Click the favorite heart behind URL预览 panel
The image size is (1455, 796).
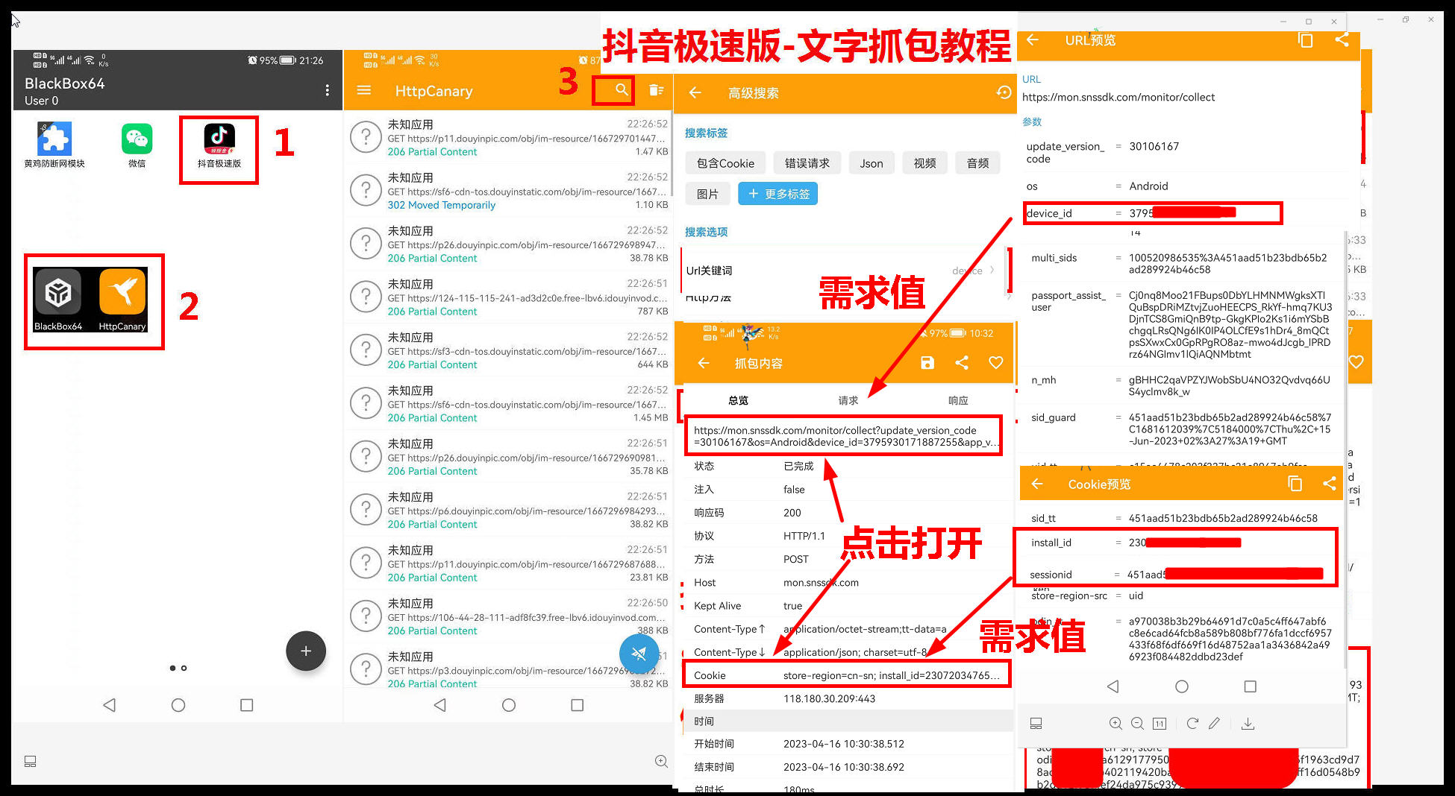click(1356, 362)
